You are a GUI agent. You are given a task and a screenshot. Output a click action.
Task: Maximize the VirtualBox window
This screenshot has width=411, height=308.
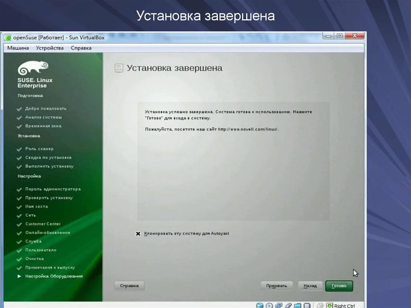tap(340, 36)
